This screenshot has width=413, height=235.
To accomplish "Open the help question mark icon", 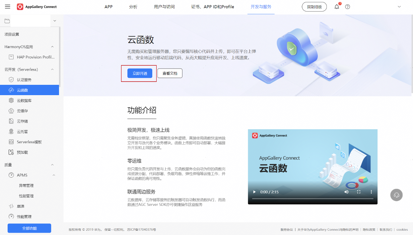I will tap(348, 7).
